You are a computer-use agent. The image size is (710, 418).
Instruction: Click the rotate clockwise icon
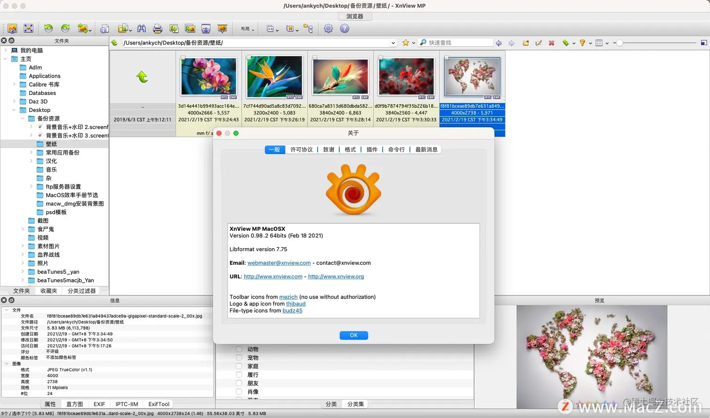pyautogui.click(x=65, y=29)
